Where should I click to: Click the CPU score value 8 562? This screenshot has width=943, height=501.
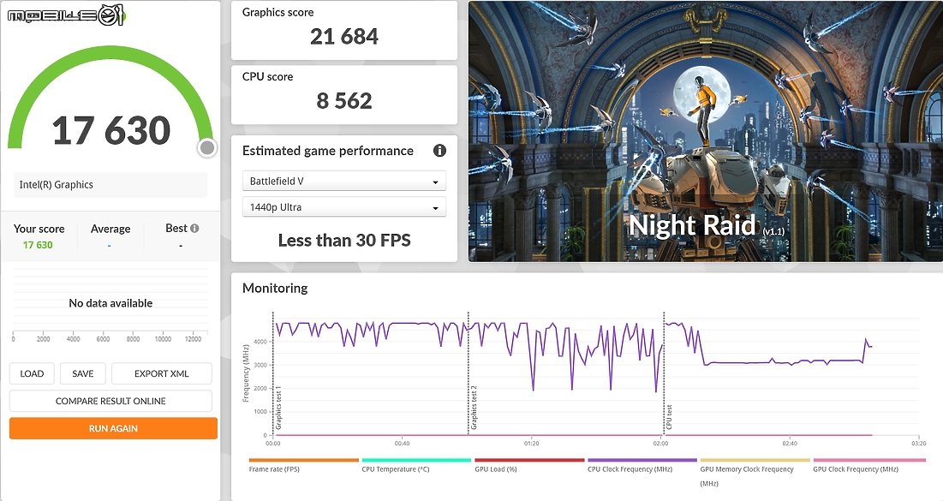click(x=344, y=101)
